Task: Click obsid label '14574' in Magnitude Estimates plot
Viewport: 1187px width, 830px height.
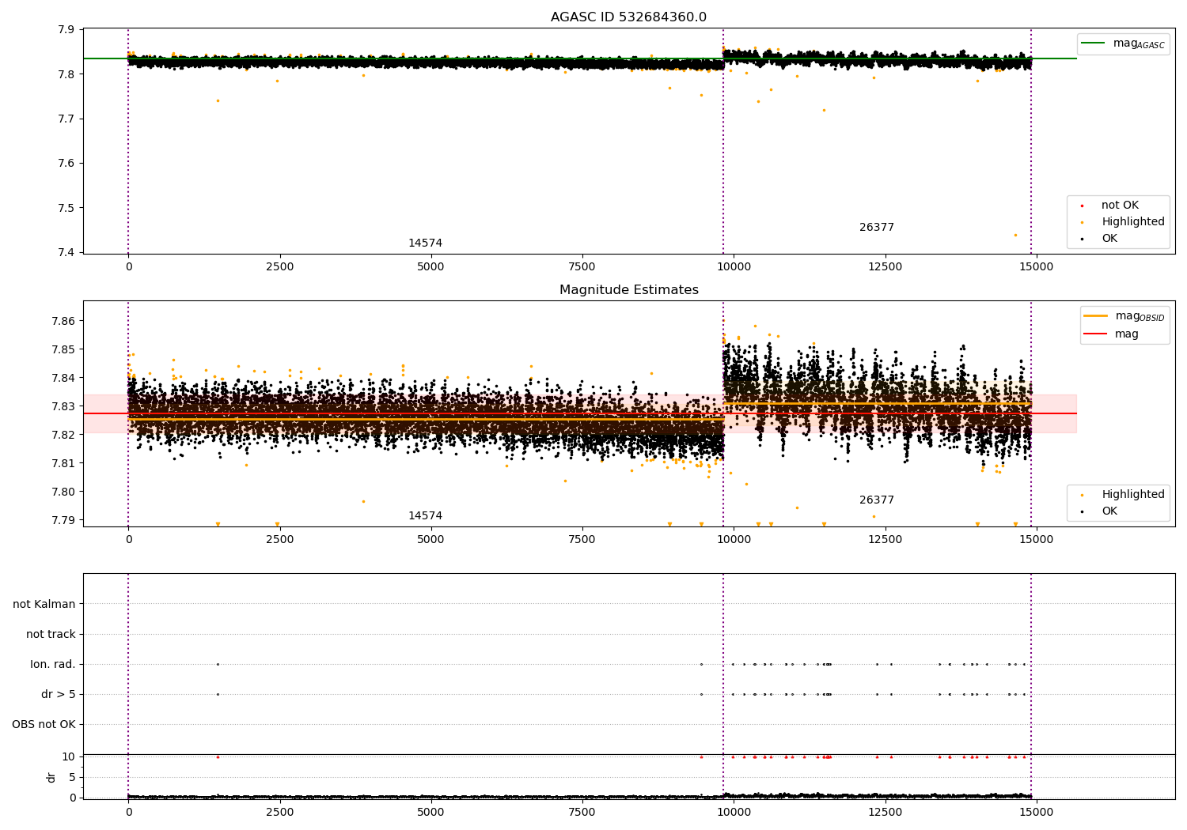Action: pos(425,516)
